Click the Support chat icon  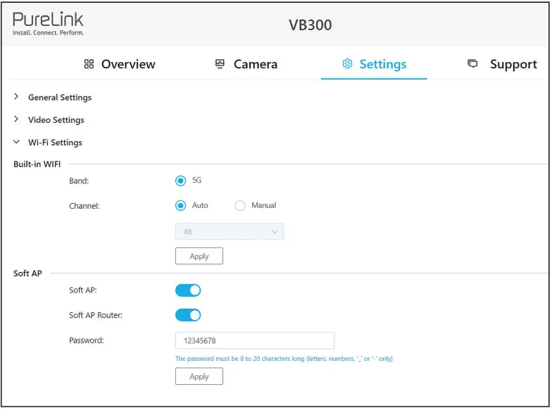pyautogui.click(x=472, y=64)
